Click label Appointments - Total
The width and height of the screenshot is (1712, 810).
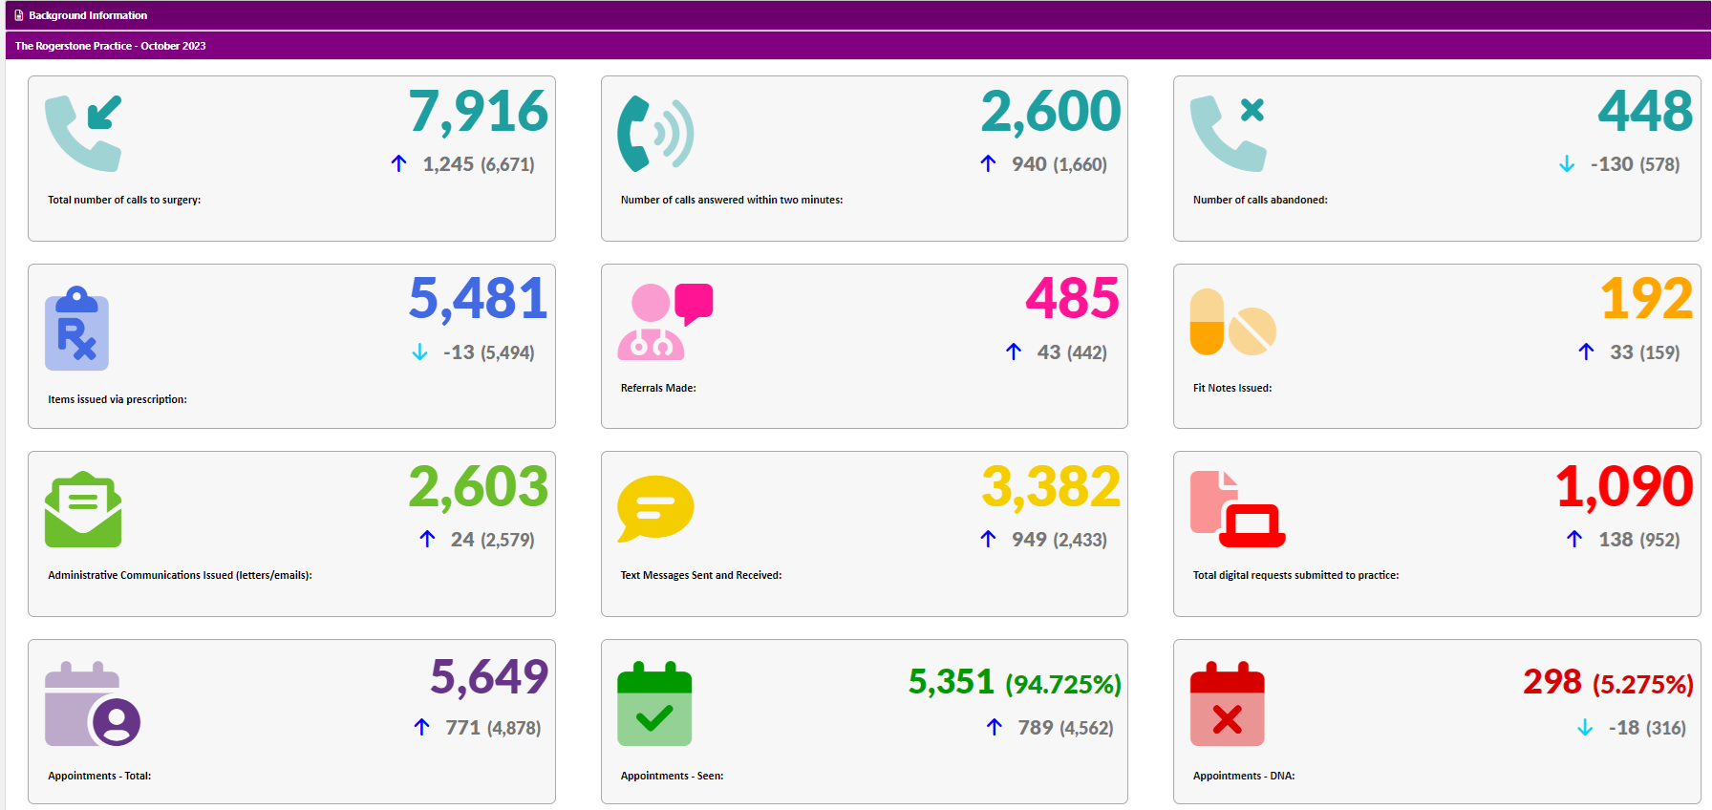(99, 776)
